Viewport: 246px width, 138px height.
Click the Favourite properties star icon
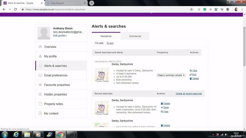(40, 85)
